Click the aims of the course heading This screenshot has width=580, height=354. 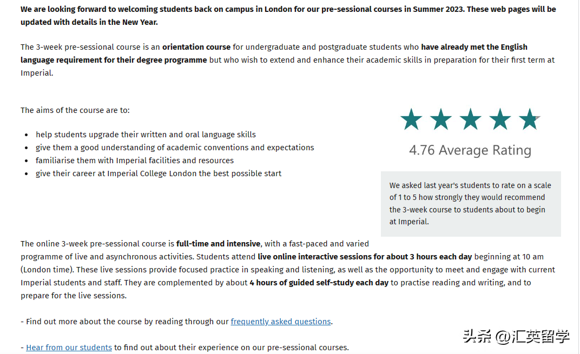tap(75, 110)
